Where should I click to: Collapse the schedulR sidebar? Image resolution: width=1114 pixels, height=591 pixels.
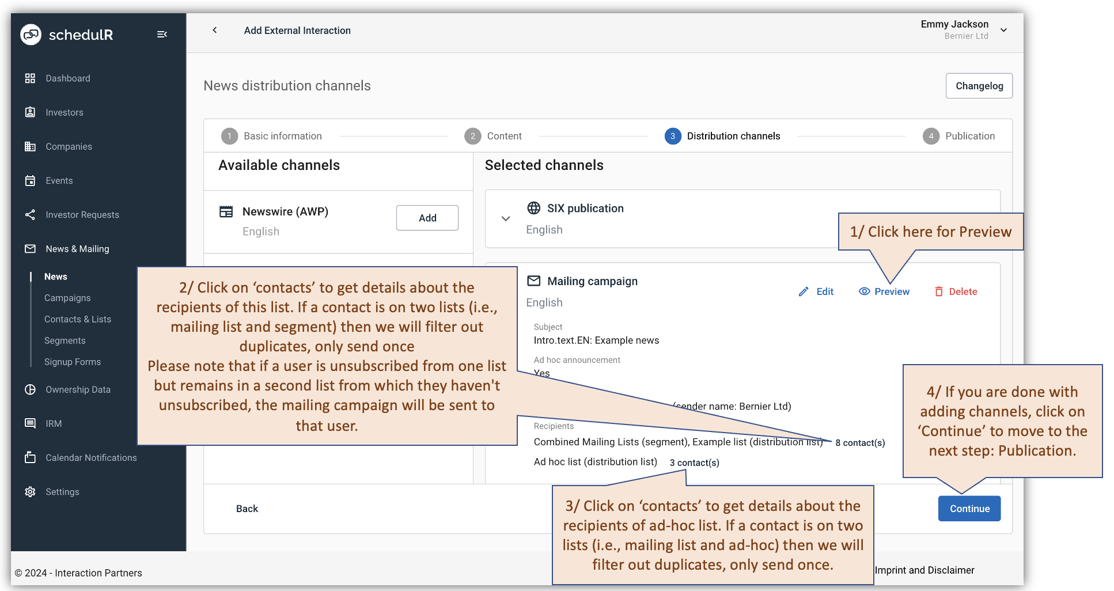162,34
